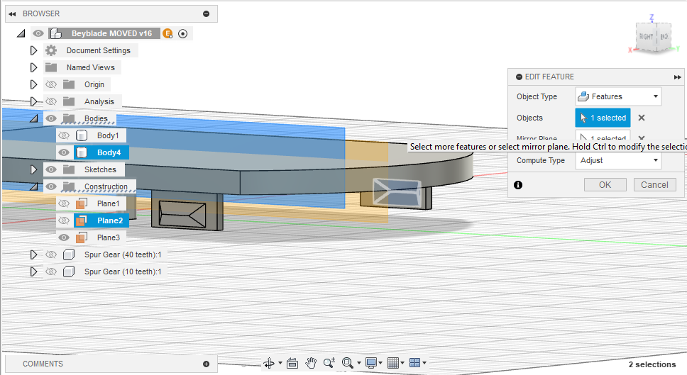This screenshot has height=375, width=687.
Task: Click the Plane2 construction plane icon
Action: 81,220
